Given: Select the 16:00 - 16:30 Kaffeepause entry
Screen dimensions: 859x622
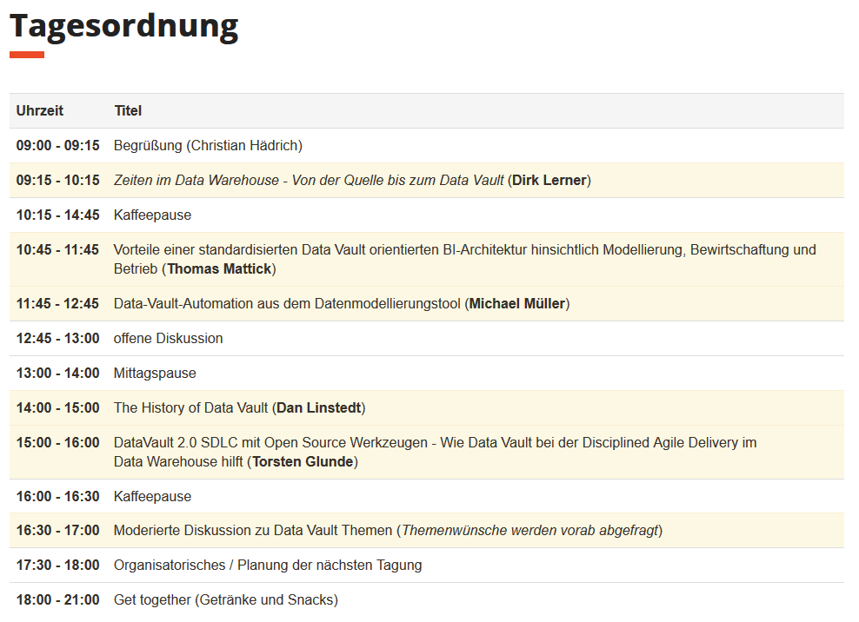Looking at the screenshot, I should pyautogui.click(x=427, y=497).
